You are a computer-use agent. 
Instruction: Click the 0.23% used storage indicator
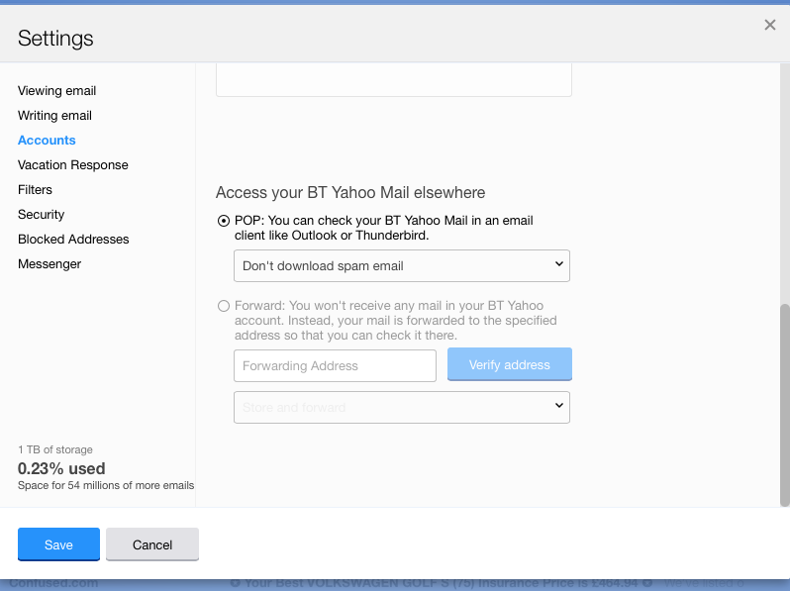point(61,468)
